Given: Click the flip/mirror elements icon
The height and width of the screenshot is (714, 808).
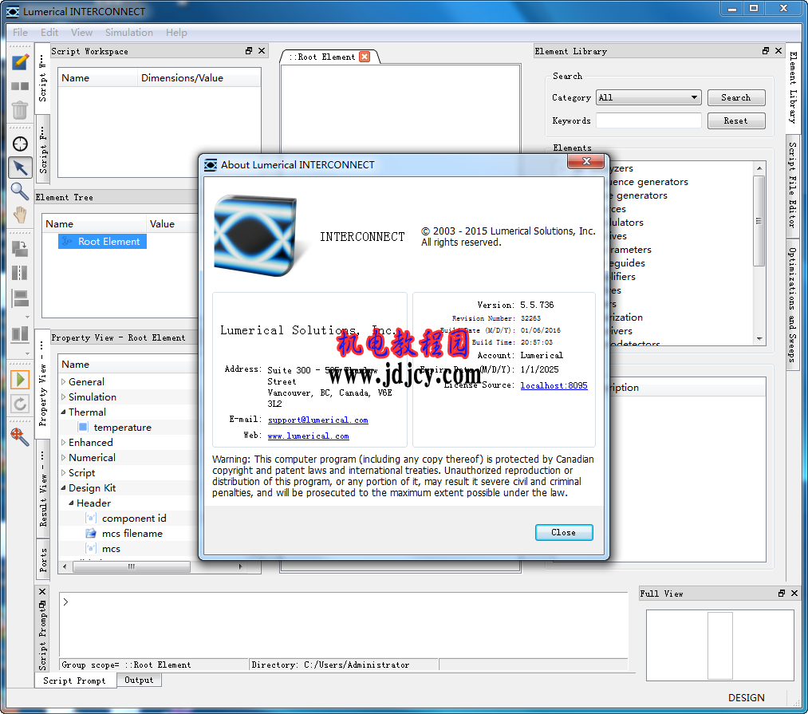Looking at the screenshot, I should coord(20,273).
